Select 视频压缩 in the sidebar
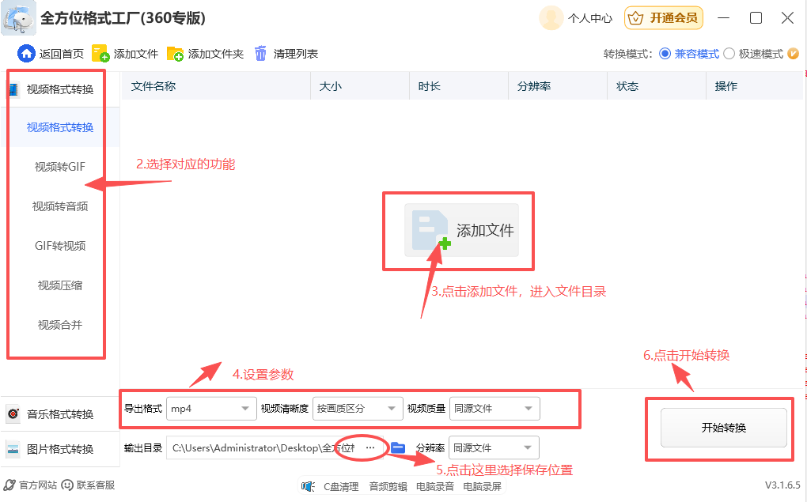 [59, 285]
